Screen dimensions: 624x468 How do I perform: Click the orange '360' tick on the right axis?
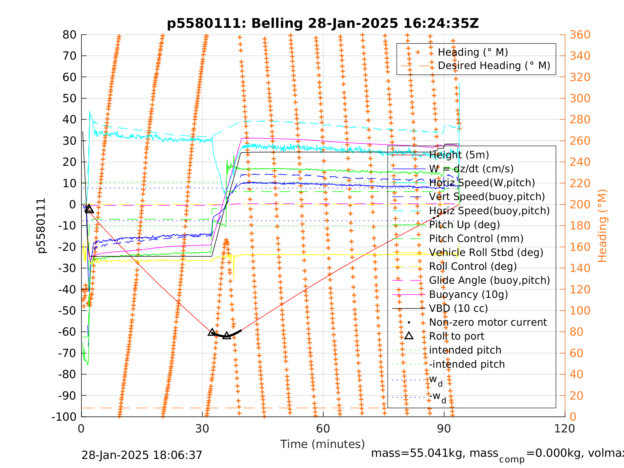click(580, 35)
